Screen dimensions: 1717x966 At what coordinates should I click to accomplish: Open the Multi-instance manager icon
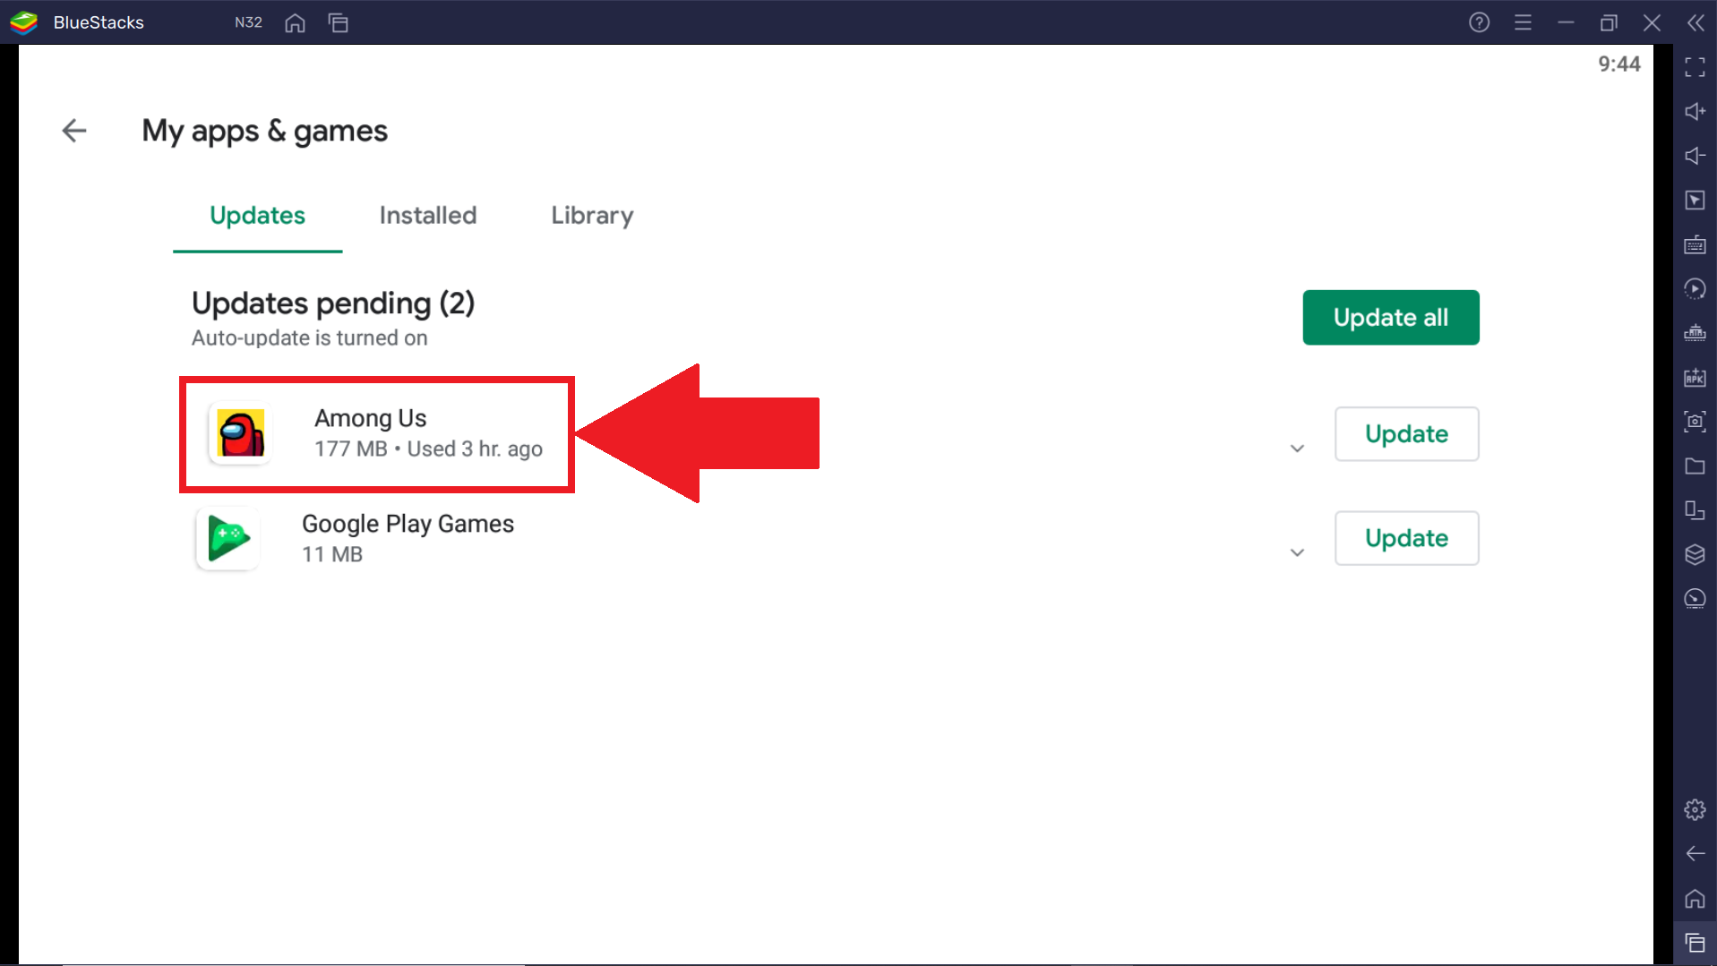tap(1695, 510)
